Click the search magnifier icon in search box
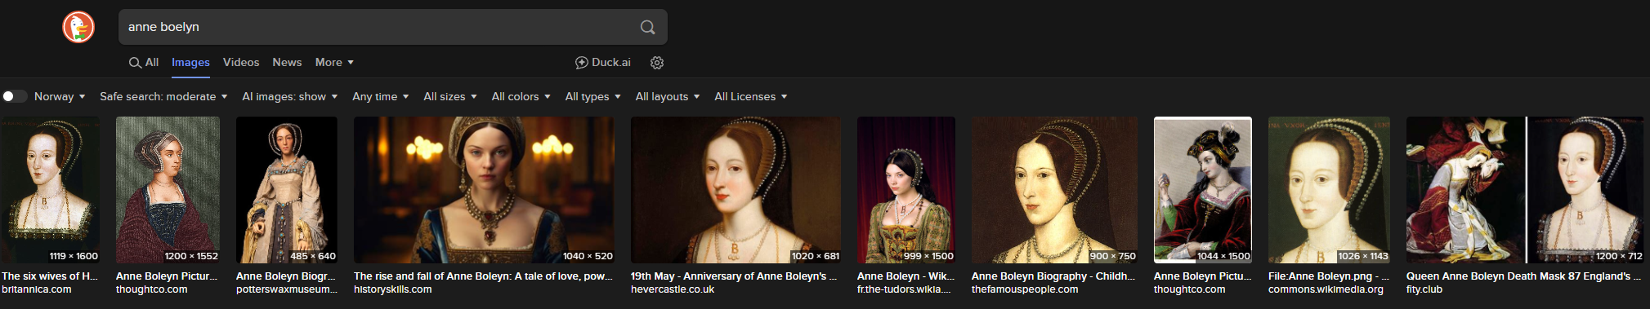Screen dimensions: 1650x309 647,27
